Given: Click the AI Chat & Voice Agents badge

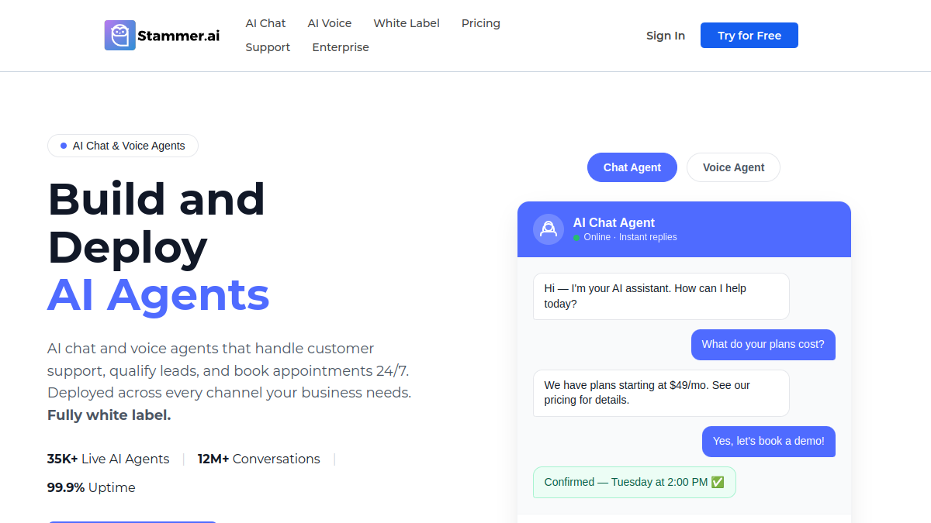Looking at the screenshot, I should tap(123, 146).
